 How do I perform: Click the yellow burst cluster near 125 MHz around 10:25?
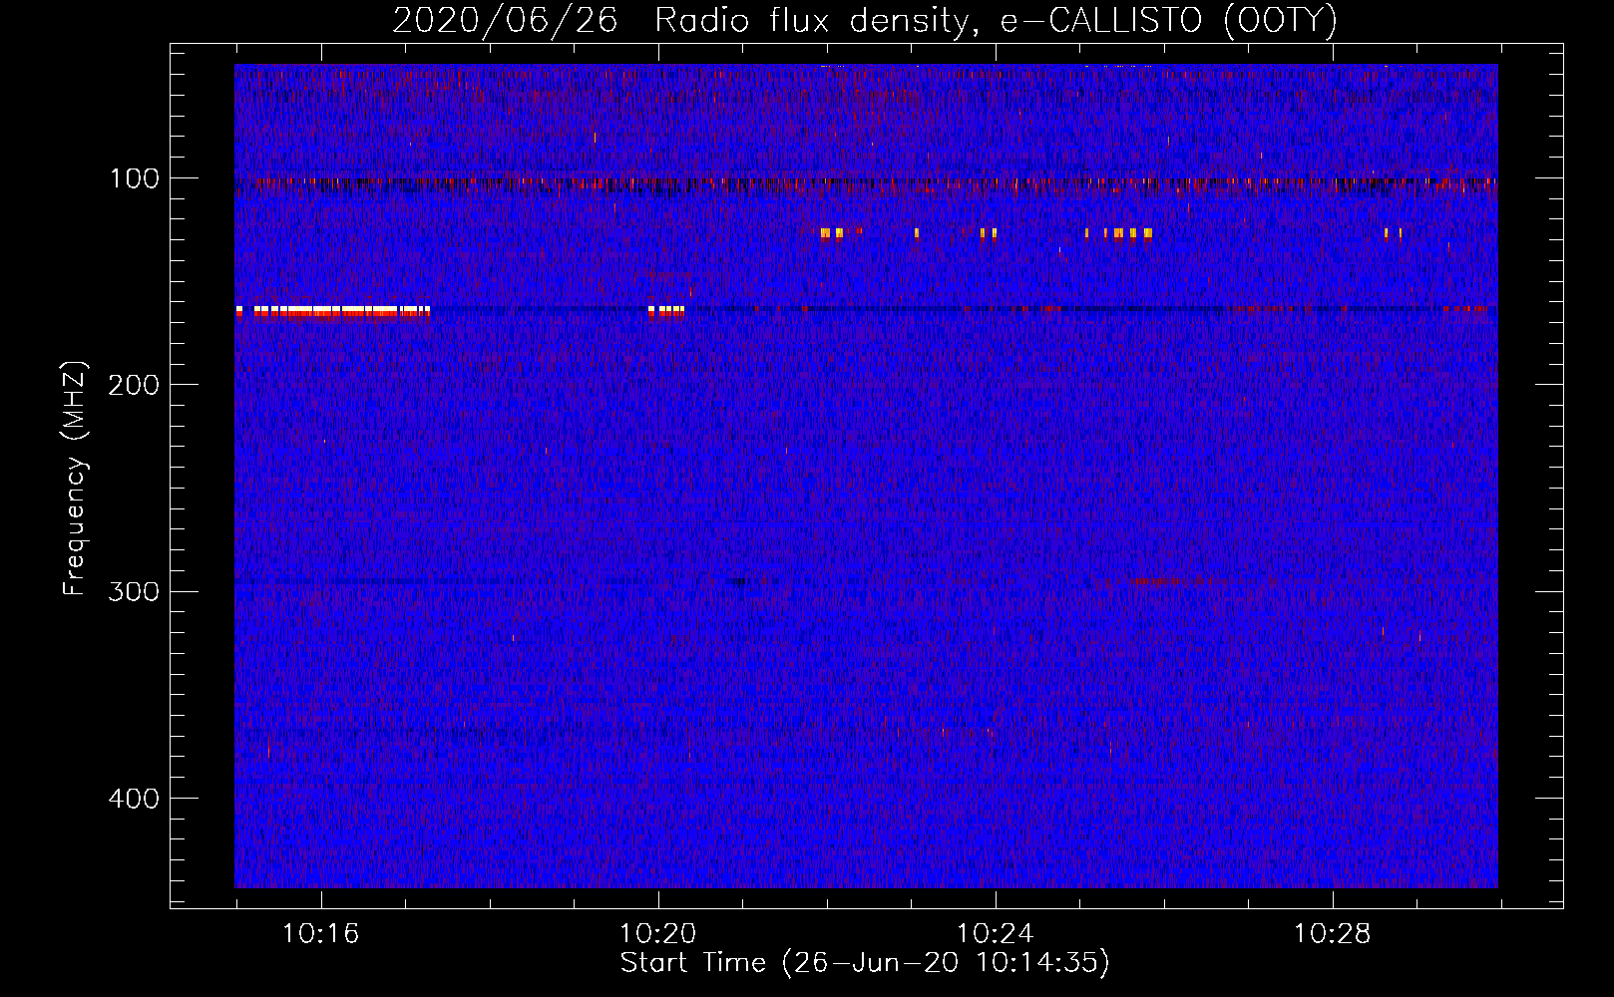point(1118,233)
